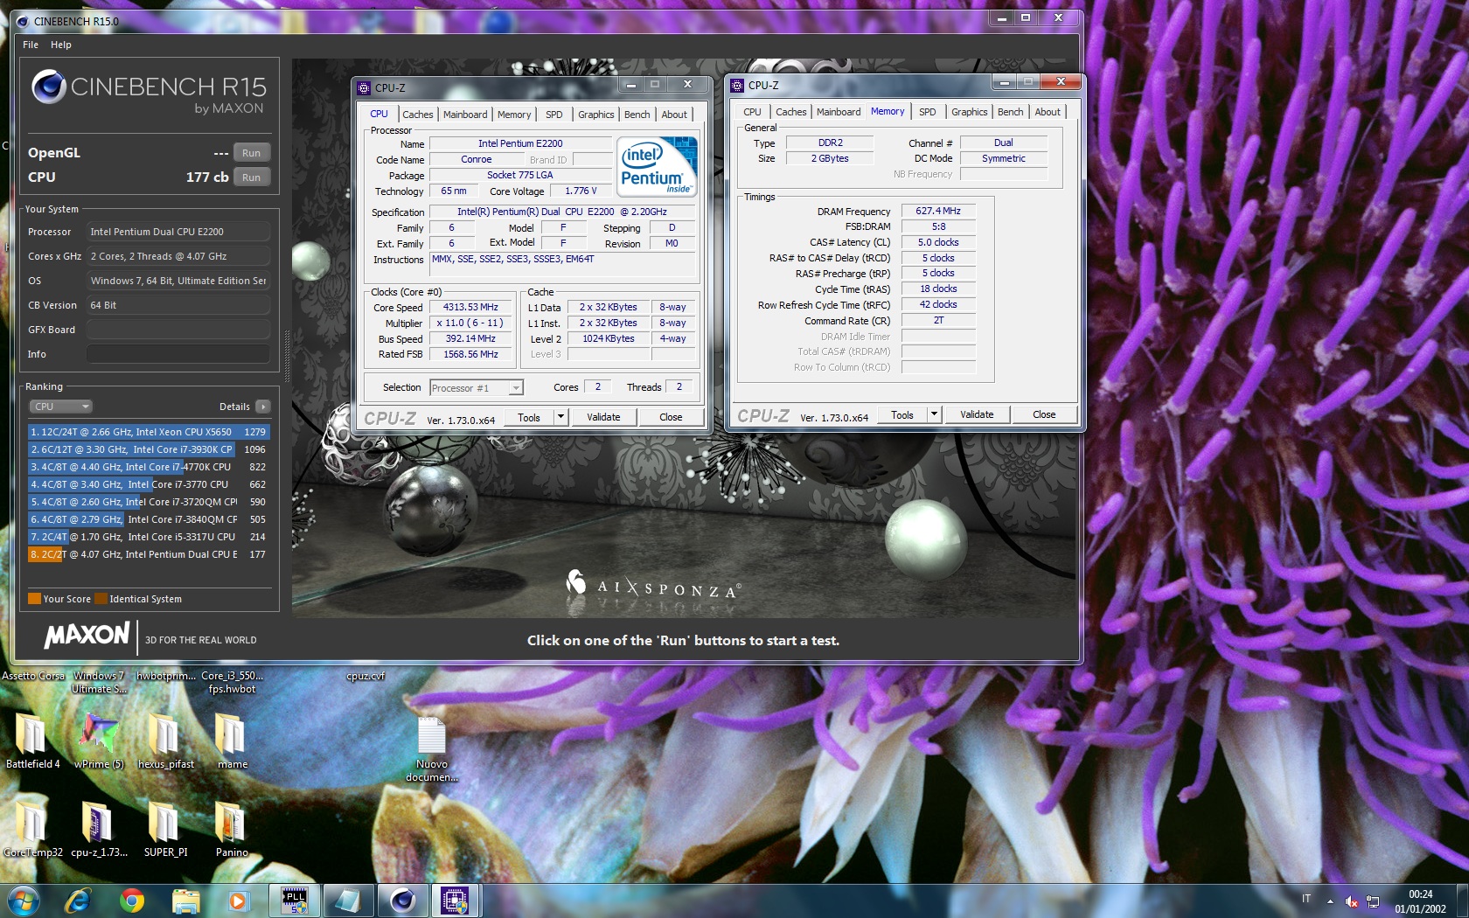This screenshot has width=1469, height=918.
Task: Open the Help menu in Cinebench
Action: 61,45
